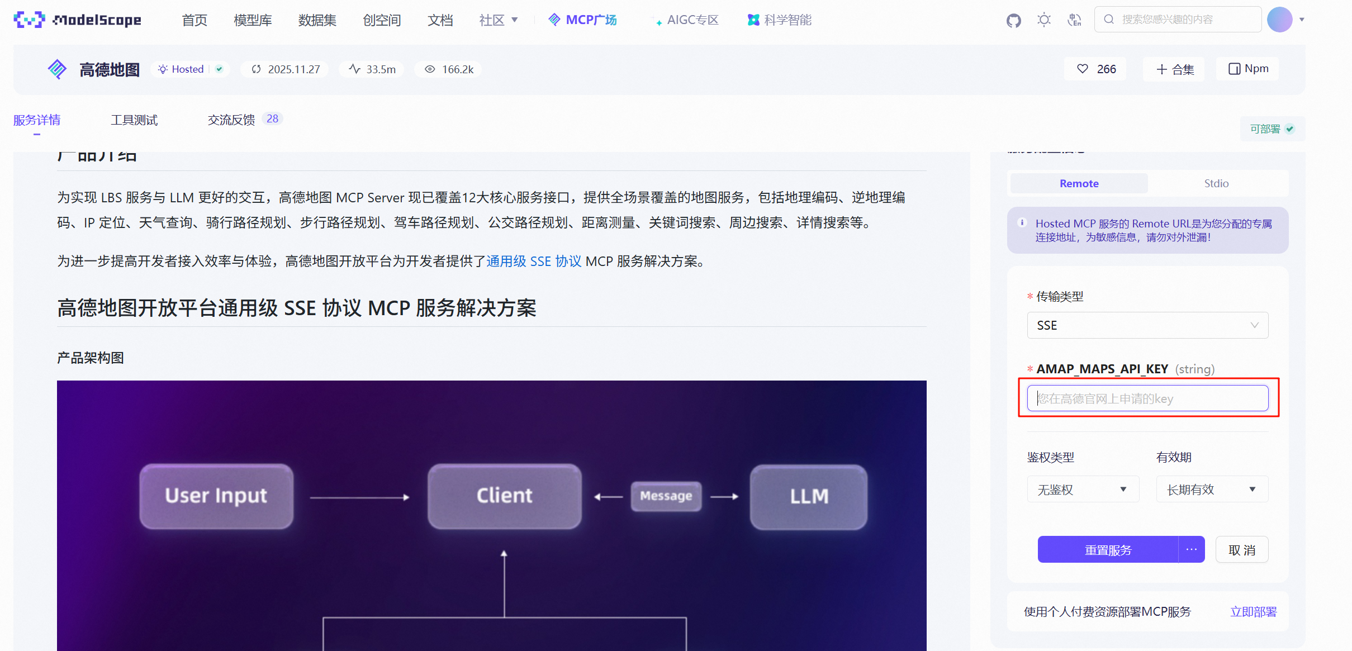Open 模型库 in navigation
This screenshot has height=651, width=1352.
pos(253,20)
